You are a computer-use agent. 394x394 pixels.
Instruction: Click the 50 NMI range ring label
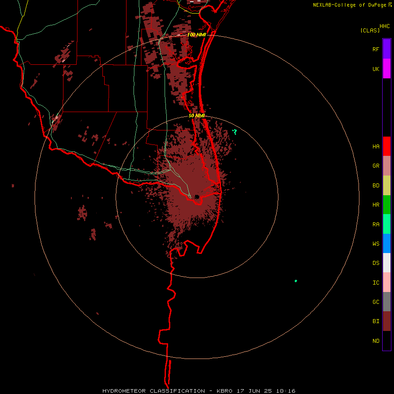(x=197, y=116)
